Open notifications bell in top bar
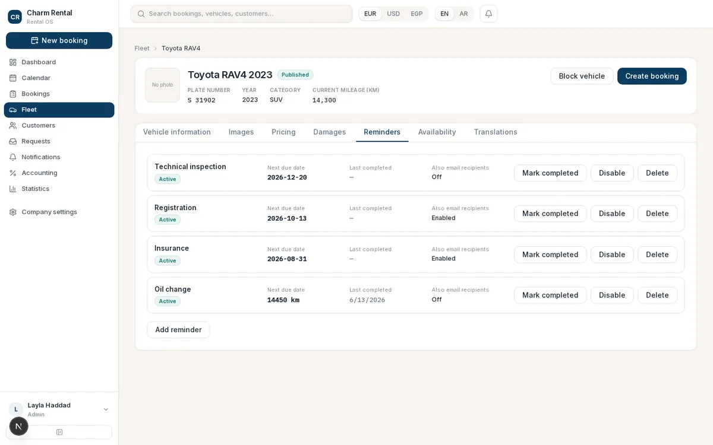 tap(488, 14)
